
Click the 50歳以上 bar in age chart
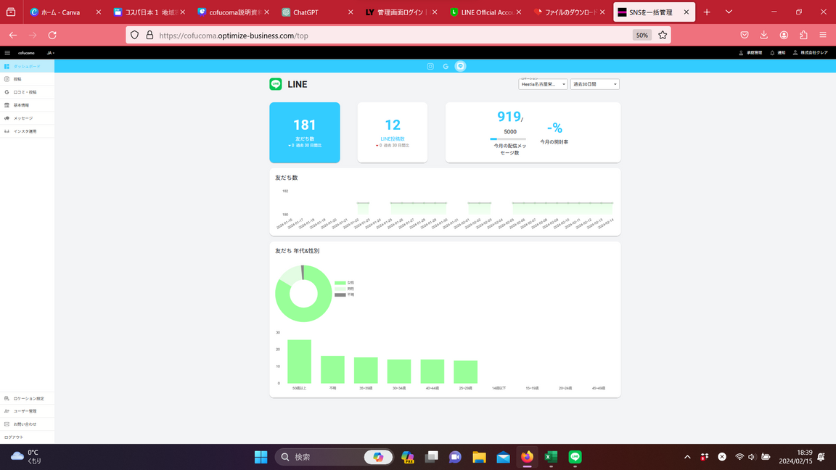tap(299, 361)
